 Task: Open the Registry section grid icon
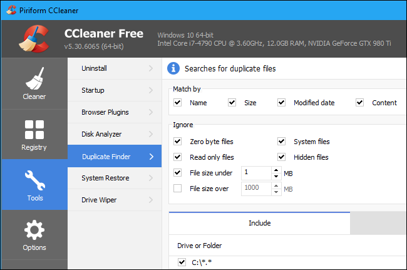[34, 130]
